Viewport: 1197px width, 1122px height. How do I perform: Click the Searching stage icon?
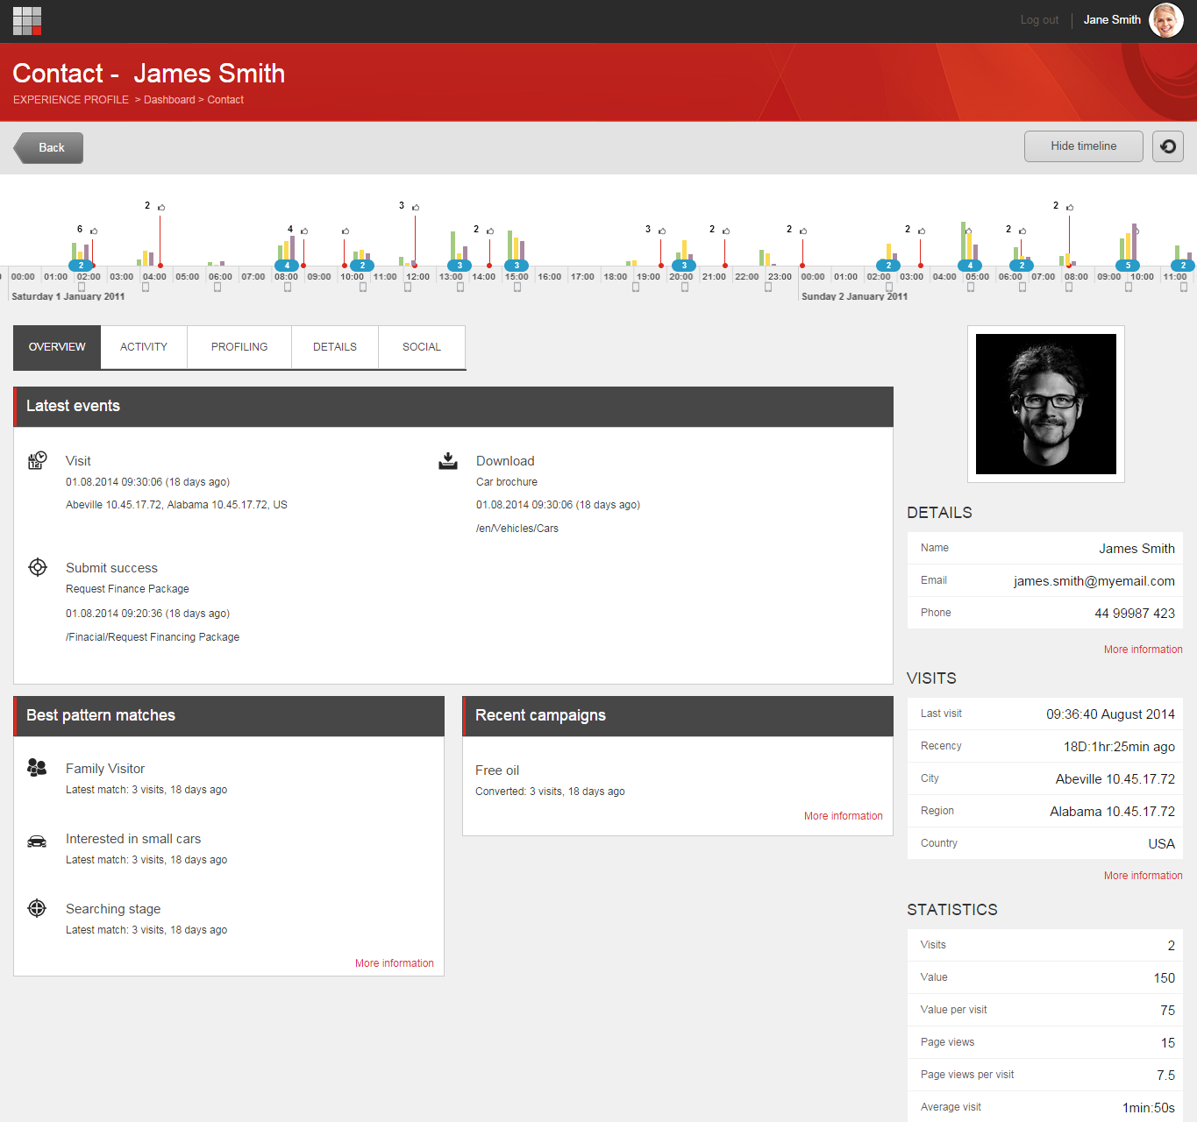[x=37, y=908]
